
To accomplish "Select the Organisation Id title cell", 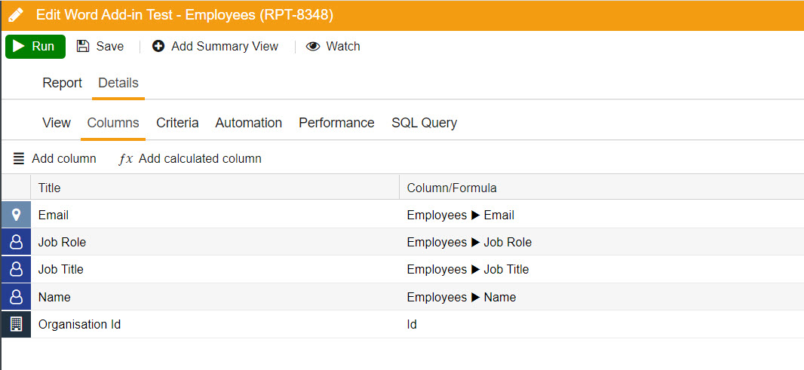I will [x=215, y=324].
